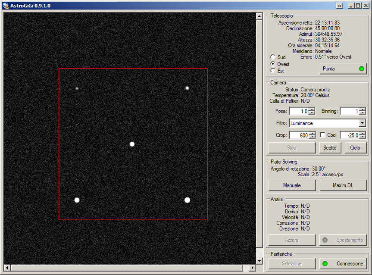
Task: Click the image's vertical scrollbar down arrow
Action: tap(259, 261)
